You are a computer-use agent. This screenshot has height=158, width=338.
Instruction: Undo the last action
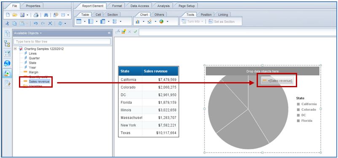click(x=36, y=23)
